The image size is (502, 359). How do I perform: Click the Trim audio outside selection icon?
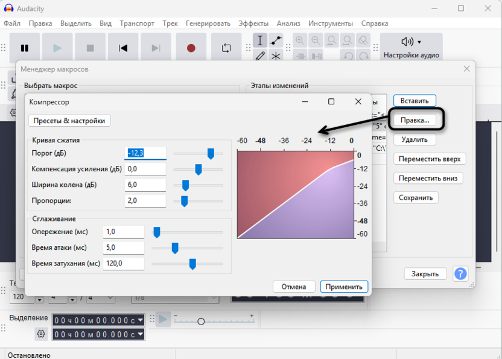pyautogui.click(x=300, y=56)
